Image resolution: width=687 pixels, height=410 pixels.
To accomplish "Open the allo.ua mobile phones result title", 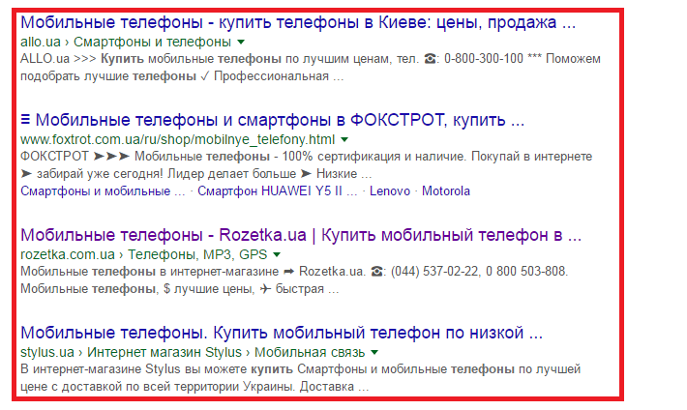I will tap(298, 22).
